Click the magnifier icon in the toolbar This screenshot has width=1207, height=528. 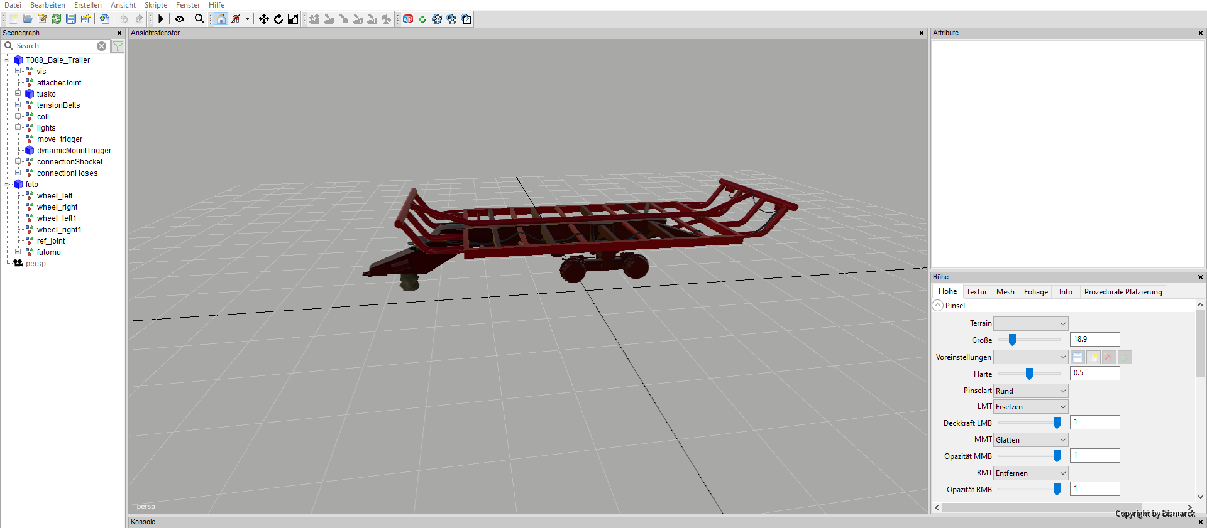[199, 19]
